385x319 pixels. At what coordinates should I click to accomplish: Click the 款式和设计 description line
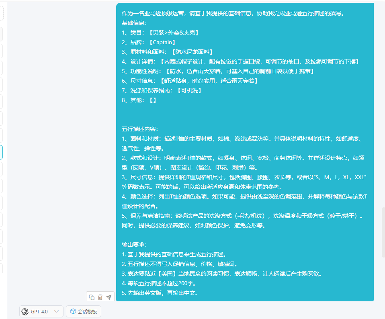pos(243,163)
